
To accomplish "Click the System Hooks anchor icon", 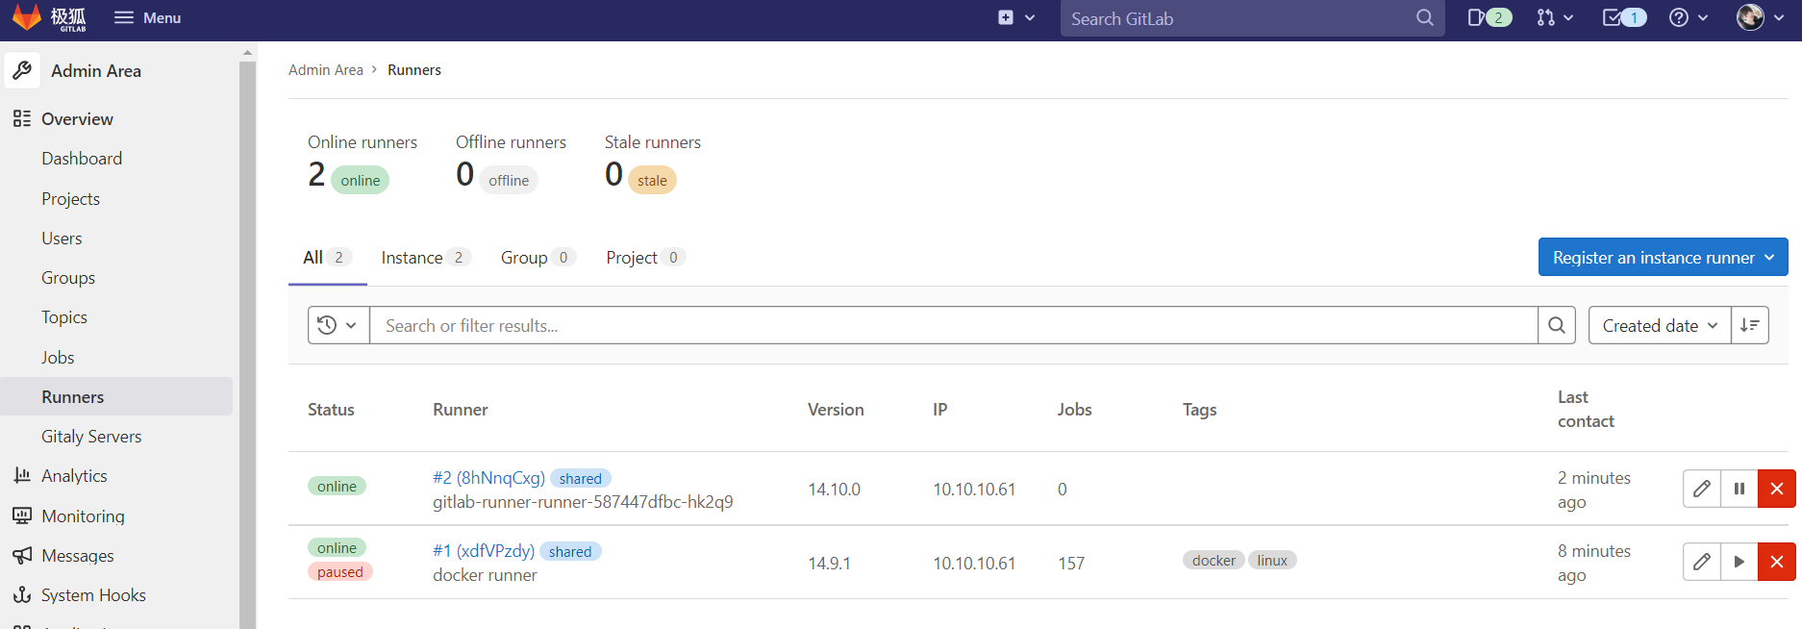I will tap(22, 594).
